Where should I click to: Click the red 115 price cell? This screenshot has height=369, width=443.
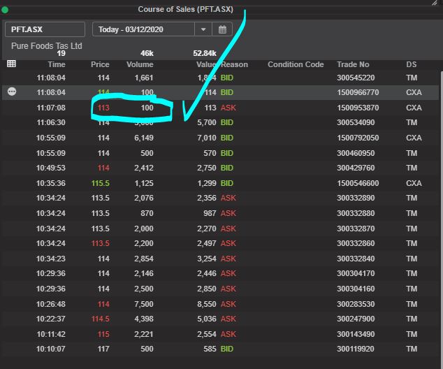coord(103,334)
